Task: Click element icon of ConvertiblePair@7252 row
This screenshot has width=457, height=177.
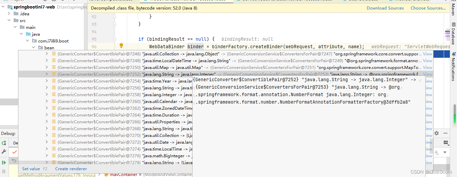Action: [x=54, y=74]
